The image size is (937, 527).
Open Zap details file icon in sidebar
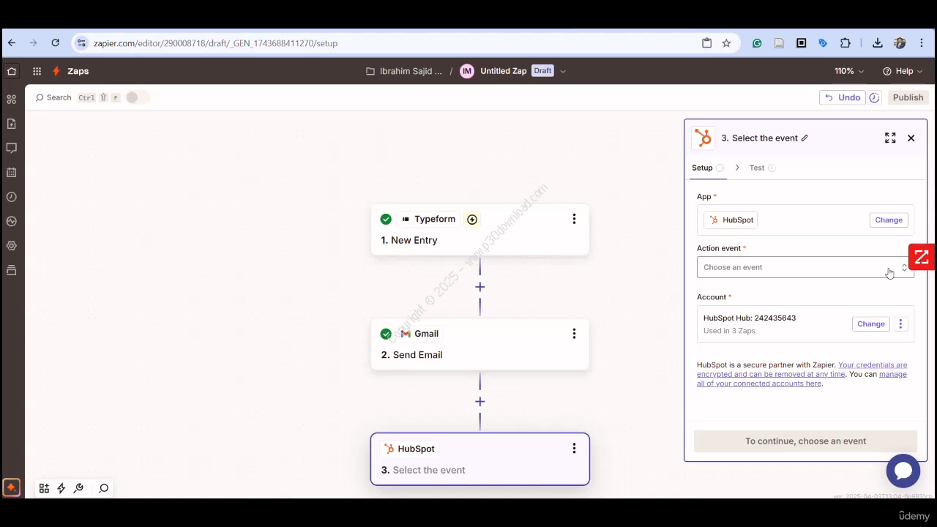click(x=12, y=124)
